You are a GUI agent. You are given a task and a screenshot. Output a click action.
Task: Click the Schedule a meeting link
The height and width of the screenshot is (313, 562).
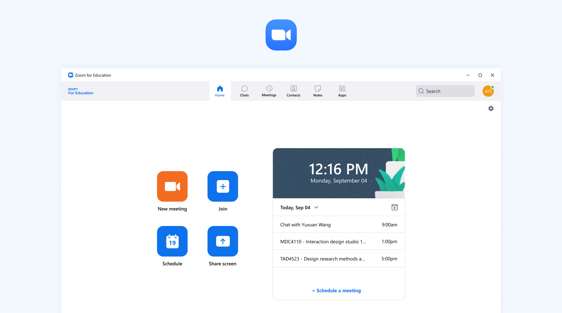336,291
